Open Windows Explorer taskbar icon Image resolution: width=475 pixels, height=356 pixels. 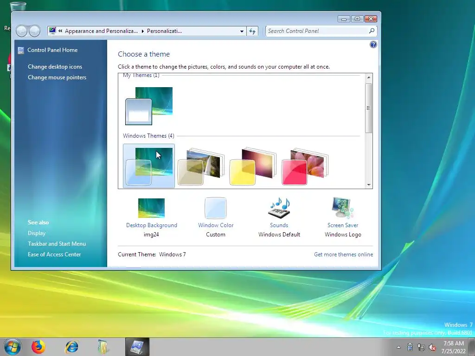103,347
